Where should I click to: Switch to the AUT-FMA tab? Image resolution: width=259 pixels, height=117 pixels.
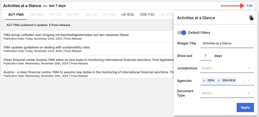pyautogui.click(x=16, y=14)
